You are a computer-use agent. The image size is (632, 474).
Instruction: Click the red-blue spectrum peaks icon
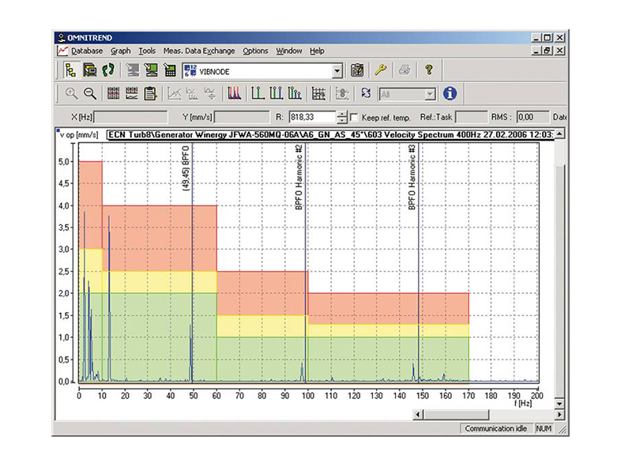[x=234, y=93]
